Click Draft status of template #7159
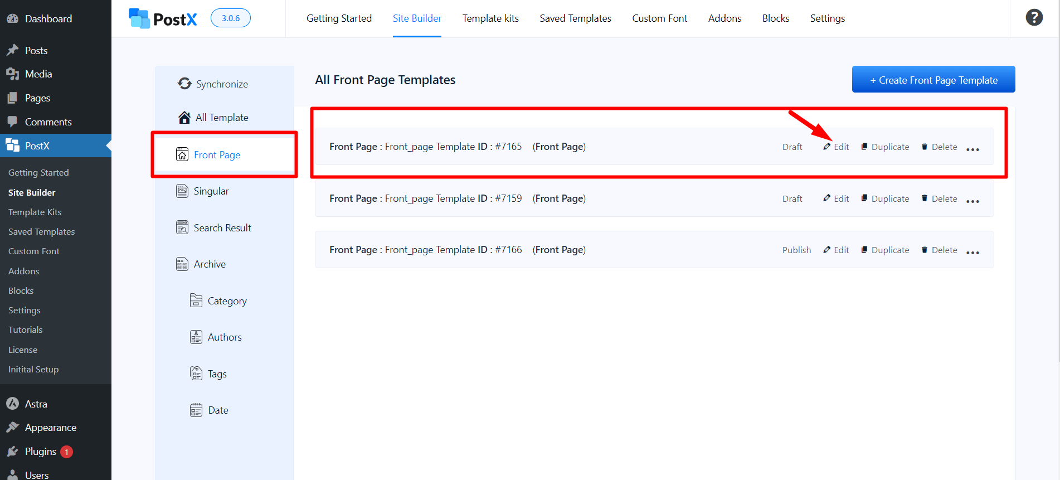Screen dimensions: 1060x480 [792, 198]
